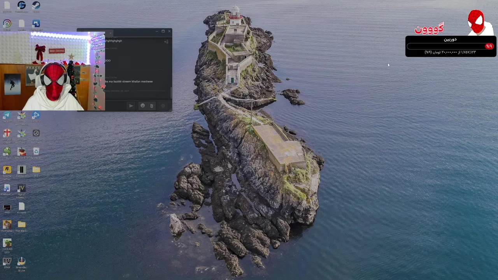The height and width of the screenshot is (280, 498).
Task: Click the icon right of the chat title
Action: click(166, 42)
